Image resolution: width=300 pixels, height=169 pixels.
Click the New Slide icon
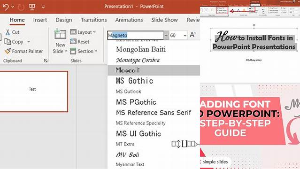tap(60, 34)
